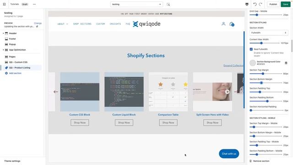Click the QQ - Product Listing tag icon
The width and height of the screenshot is (293, 165).
(6, 67)
